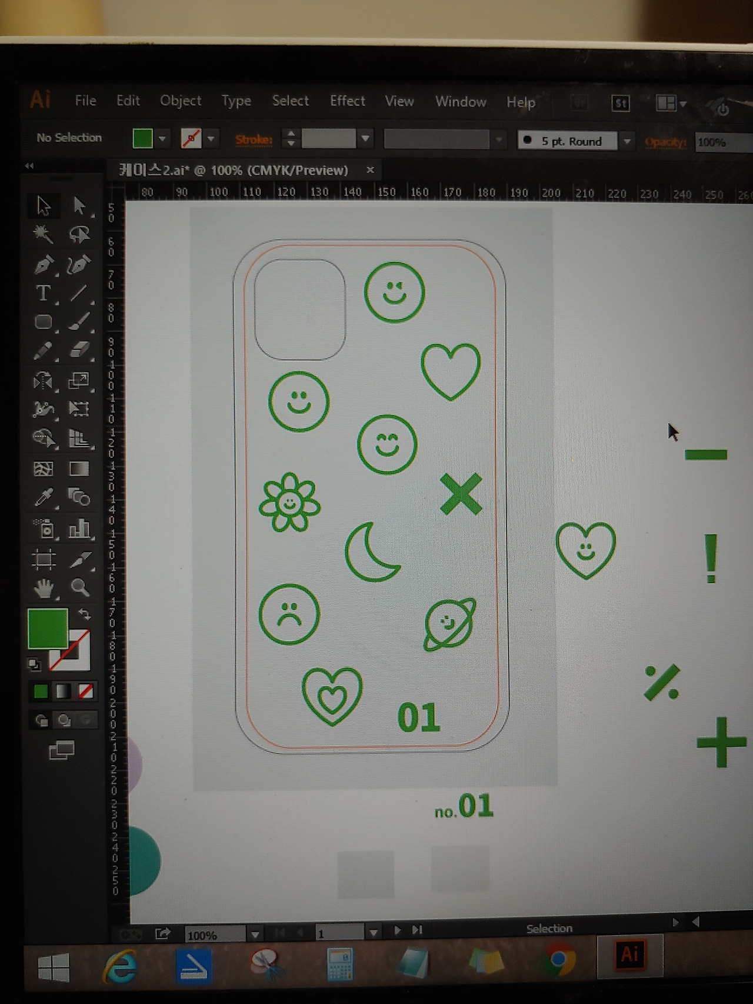The width and height of the screenshot is (753, 1004).
Task: Select the Scale tool
Action: 79,381
